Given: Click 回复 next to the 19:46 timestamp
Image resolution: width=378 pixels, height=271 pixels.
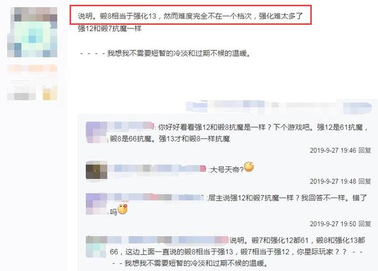Looking at the screenshot, I should tap(365, 150).
